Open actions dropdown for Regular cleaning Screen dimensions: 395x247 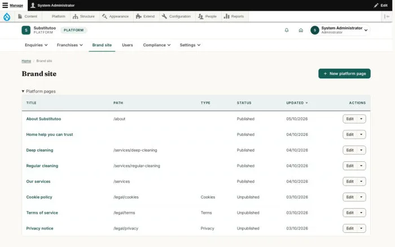point(361,166)
